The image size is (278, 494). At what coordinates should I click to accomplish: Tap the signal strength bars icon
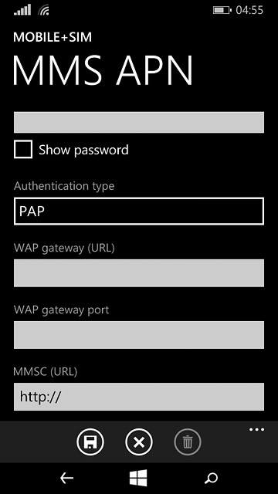[22, 10]
